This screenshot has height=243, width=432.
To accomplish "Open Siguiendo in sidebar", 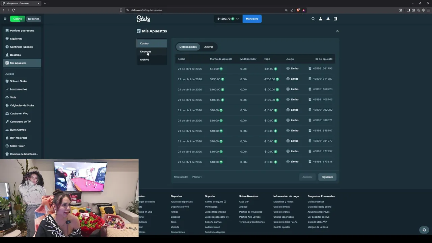I will click(22, 39).
